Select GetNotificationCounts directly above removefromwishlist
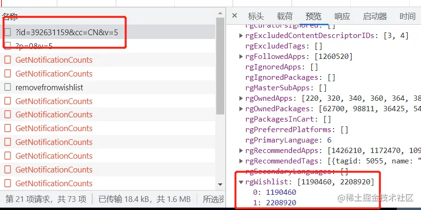This screenshot has width=421, height=210. click(108, 74)
